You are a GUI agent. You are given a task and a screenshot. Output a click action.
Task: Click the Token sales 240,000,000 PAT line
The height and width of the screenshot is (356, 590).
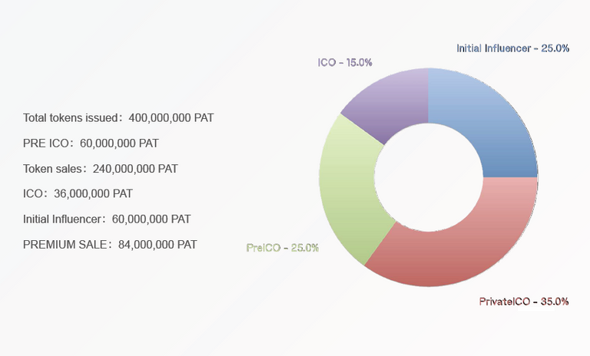click(x=101, y=169)
